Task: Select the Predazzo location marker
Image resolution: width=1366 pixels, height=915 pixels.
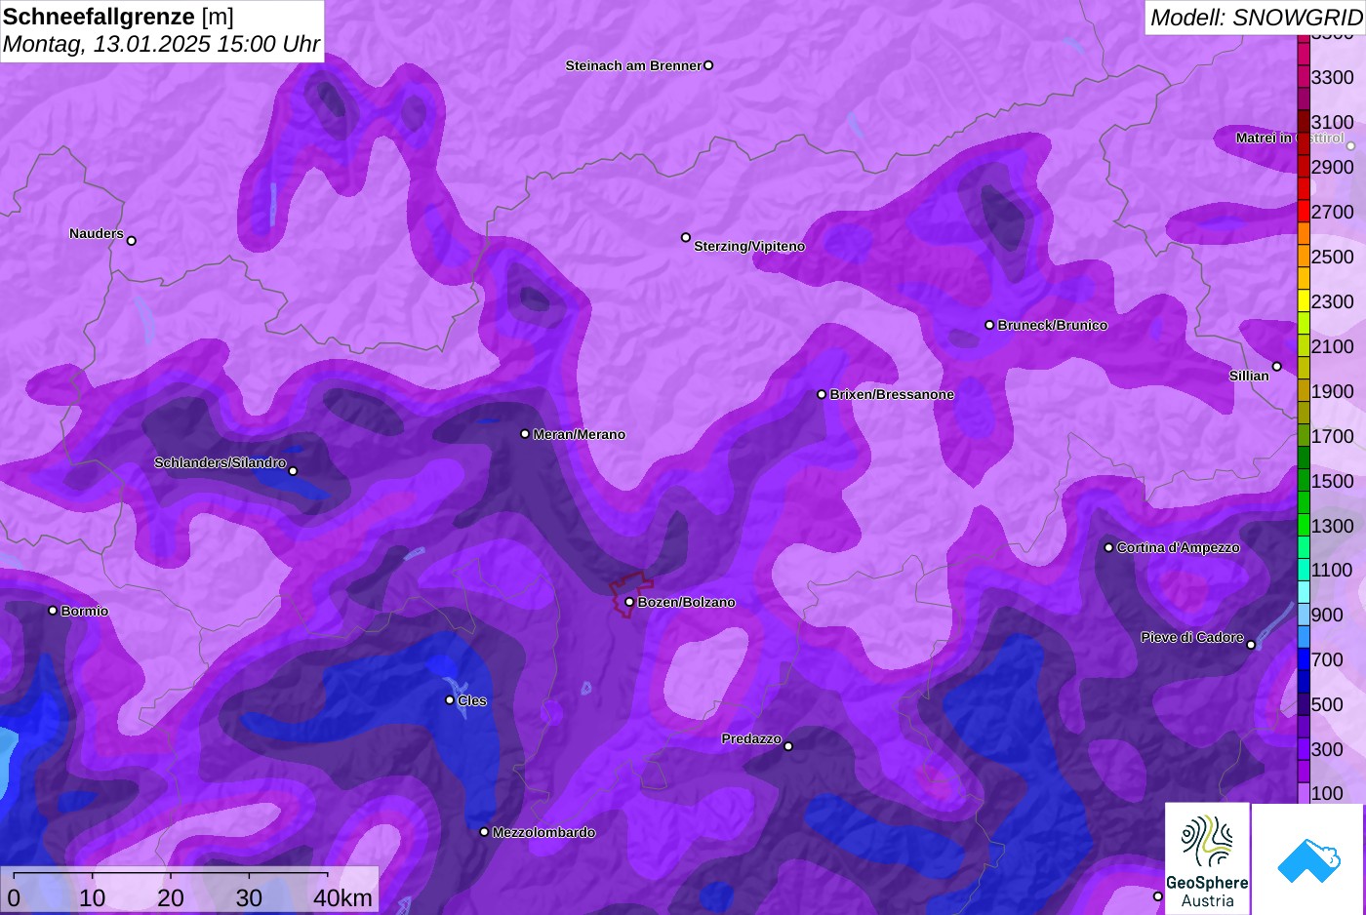Action: pyautogui.click(x=788, y=746)
